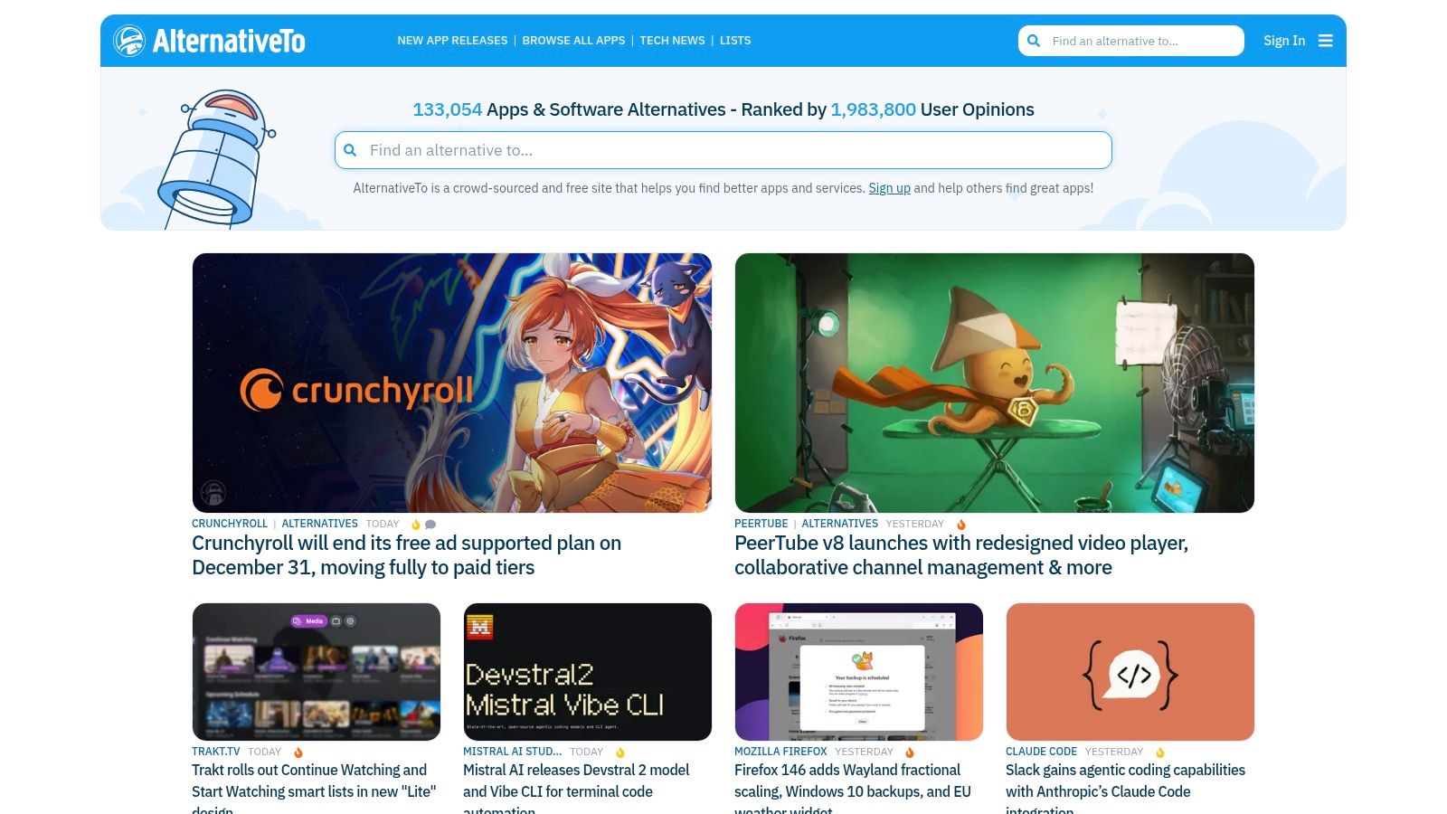Click the search icon in main search box

[x=350, y=150]
